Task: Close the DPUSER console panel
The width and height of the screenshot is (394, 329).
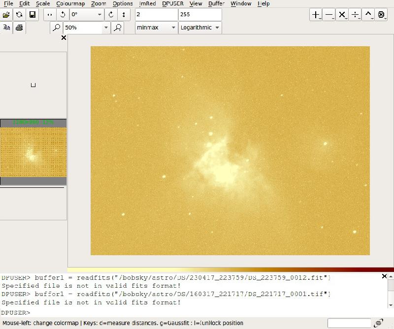Action: 384,276
